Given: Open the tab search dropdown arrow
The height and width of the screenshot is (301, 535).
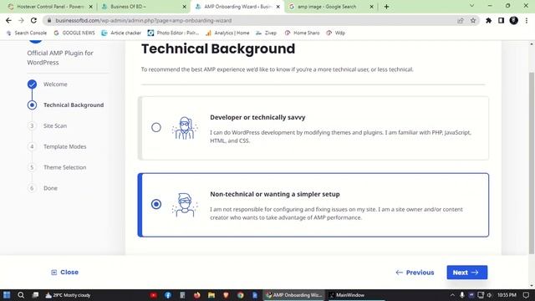Looking at the screenshot, I should (x=471, y=6).
